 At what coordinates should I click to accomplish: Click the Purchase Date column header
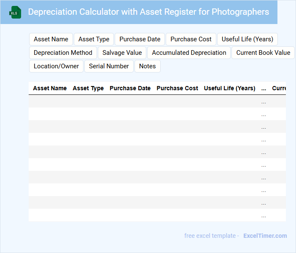point(130,88)
